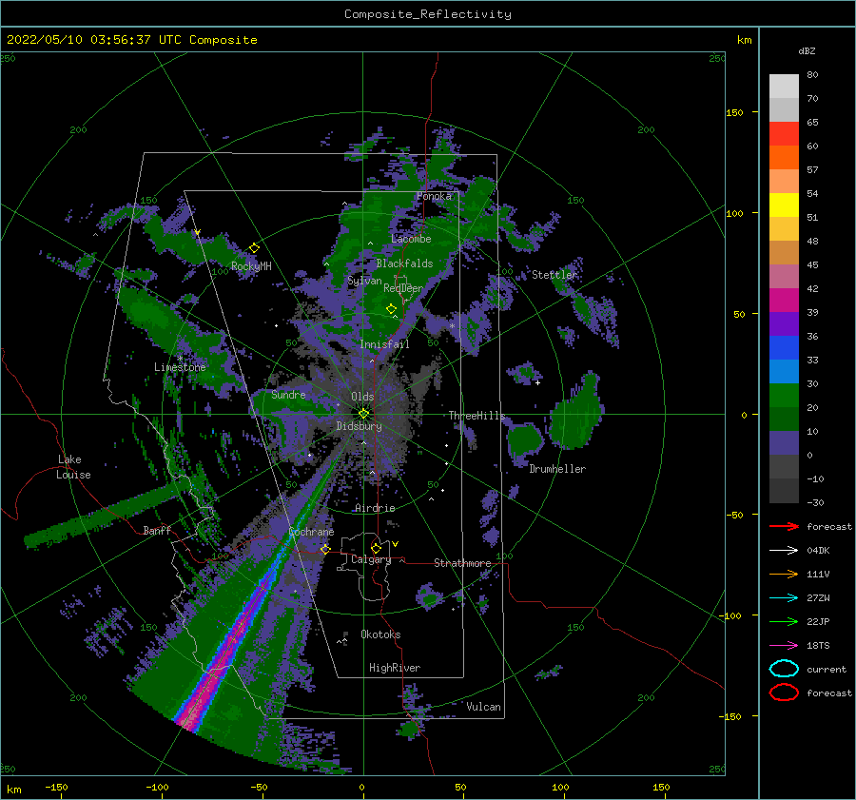Click the cyan 27ZW arrow in the legend

point(784,598)
